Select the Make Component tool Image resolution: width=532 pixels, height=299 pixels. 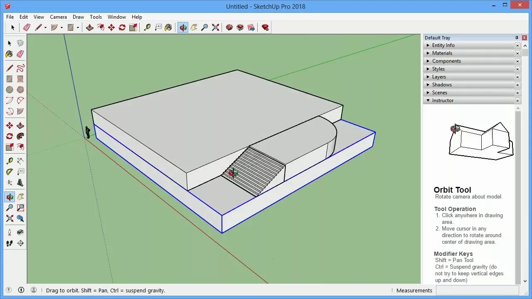pos(20,43)
